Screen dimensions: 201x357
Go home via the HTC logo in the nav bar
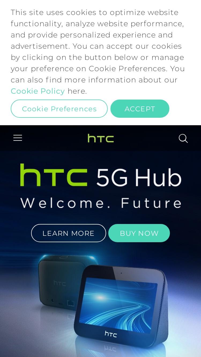coord(101,138)
